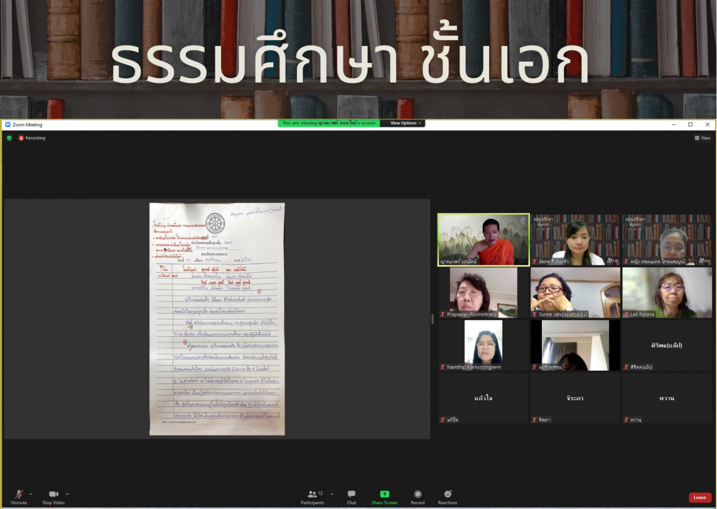This screenshot has height=509, width=717.
Task: Open the View Options dropdown
Action: (x=406, y=123)
